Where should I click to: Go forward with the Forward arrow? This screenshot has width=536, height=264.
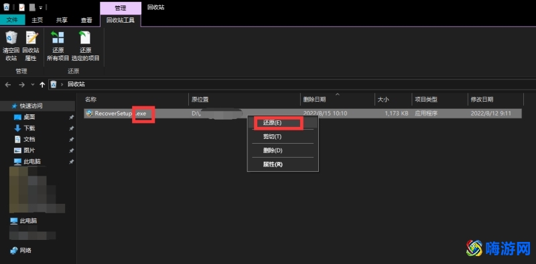tap(21, 85)
